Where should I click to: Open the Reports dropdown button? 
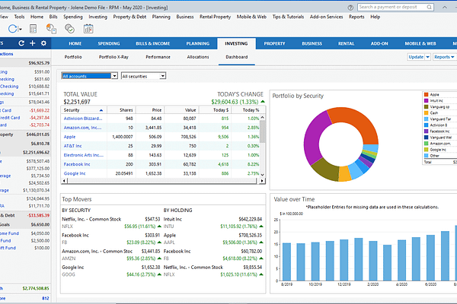443,57
